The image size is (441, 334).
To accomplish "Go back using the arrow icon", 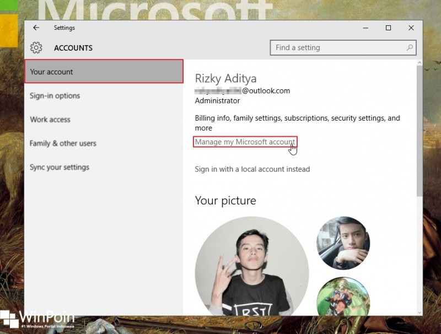I will point(36,28).
